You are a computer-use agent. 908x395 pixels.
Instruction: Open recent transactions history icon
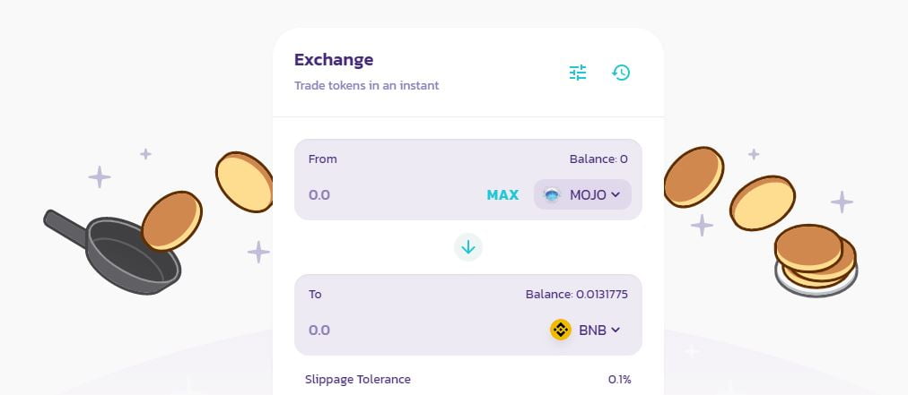point(621,73)
